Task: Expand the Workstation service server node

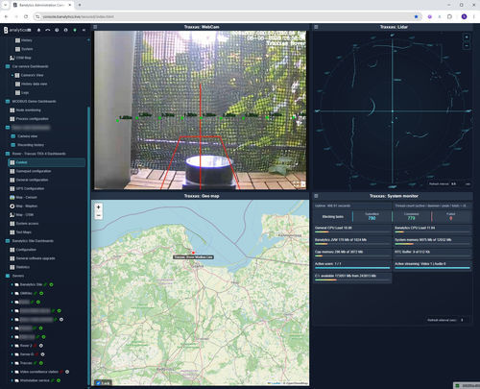Action: coord(12,380)
